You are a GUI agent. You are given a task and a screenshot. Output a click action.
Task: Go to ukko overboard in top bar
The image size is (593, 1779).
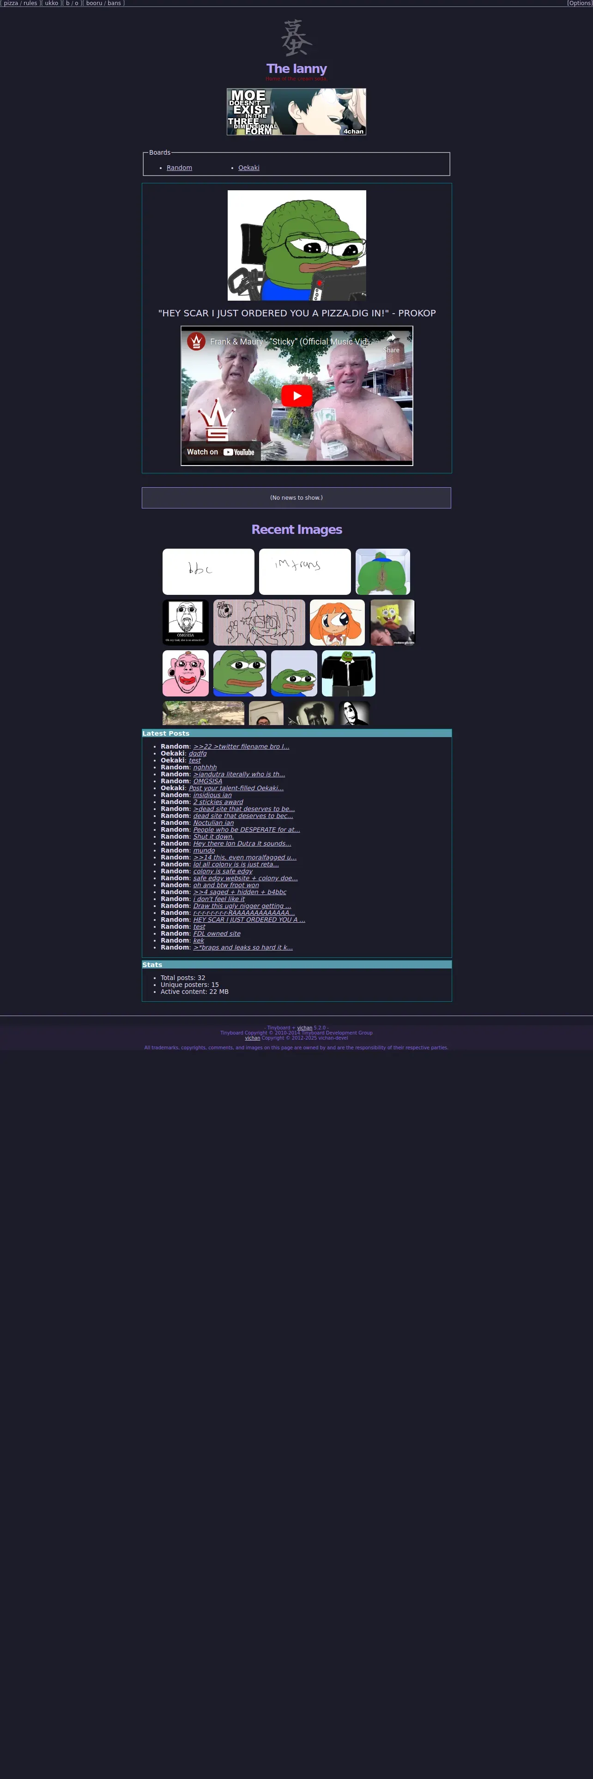52,3
